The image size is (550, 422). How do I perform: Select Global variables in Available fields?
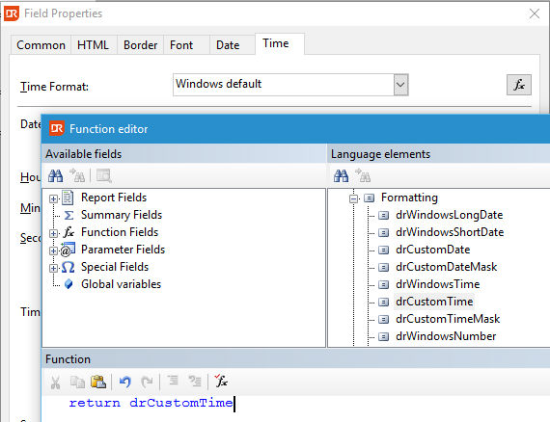coord(121,284)
